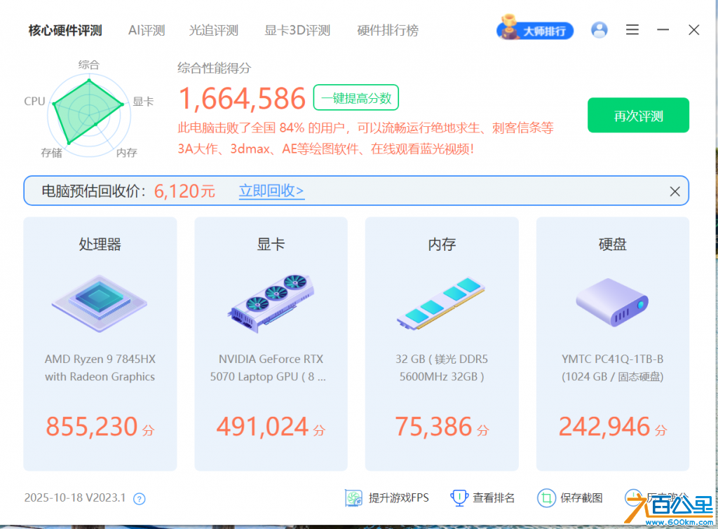This screenshot has height=529, width=718.
Task: Click the 处理器 card title
Action: pyautogui.click(x=100, y=245)
